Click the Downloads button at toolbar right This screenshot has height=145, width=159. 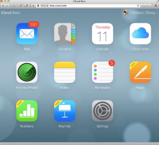156,5
